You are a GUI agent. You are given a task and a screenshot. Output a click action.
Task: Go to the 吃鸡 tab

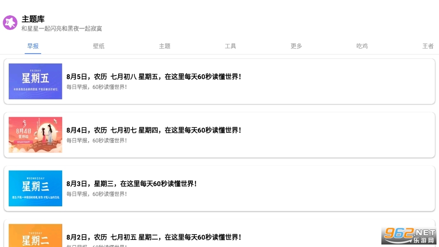[362, 46]
